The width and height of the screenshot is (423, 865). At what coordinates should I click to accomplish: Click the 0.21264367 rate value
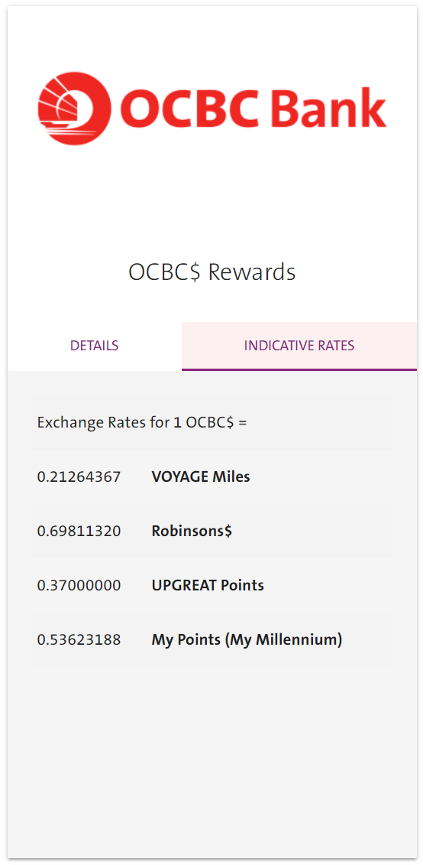79,476
